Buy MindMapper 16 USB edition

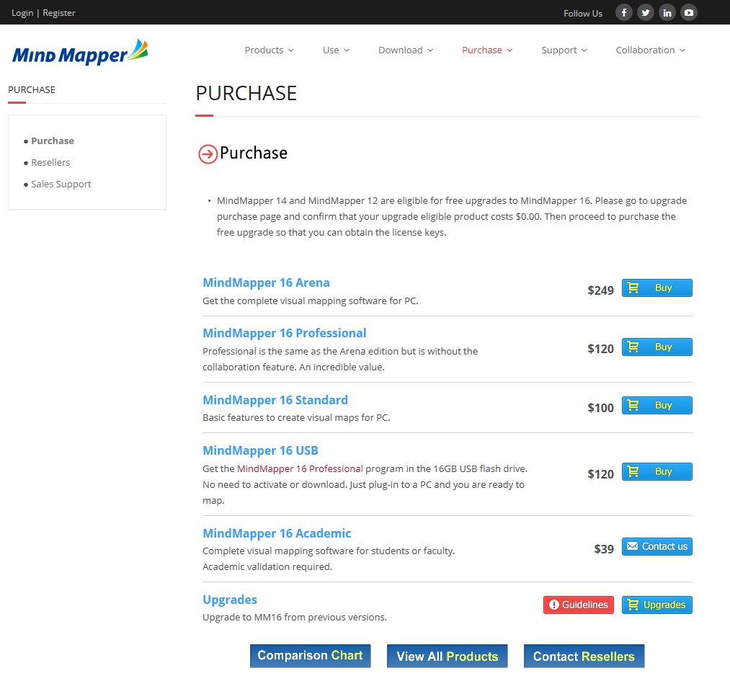click(x=657, y=471)
